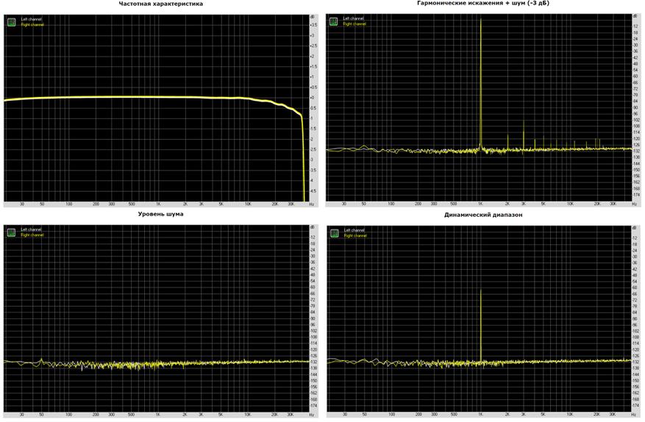Click the green grid icon in dynamic range graph
The width and height of the screenshot is (645, 422).
click(x=334, y=233)
